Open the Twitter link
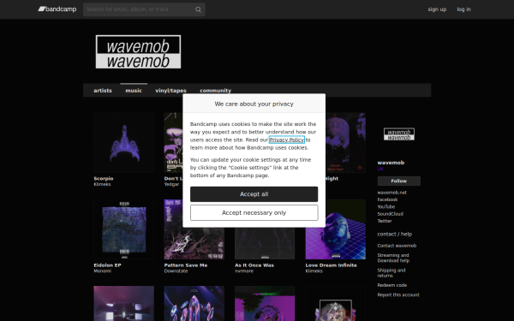Viewport: 514px width, 321px height. 385,221
